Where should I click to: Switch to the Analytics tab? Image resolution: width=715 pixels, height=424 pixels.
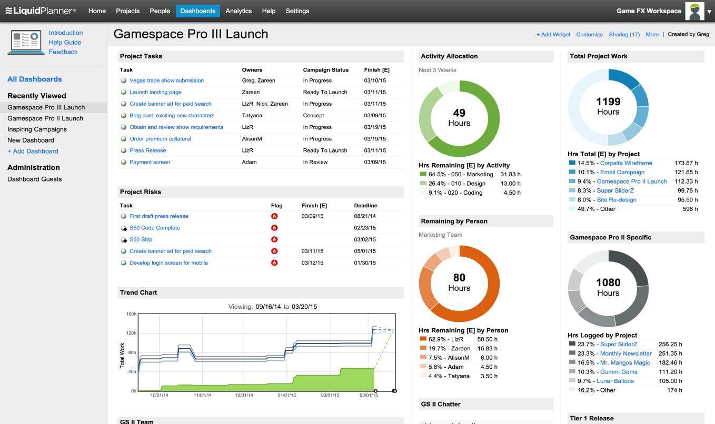[239, 11]
